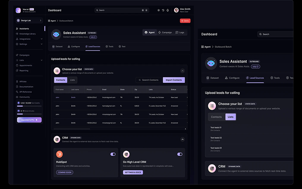Click the Search field in right zoomed panel

(275, 34)
